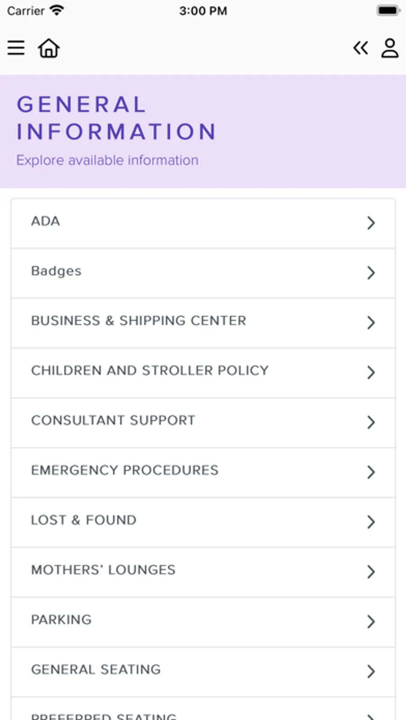Open the General Seating row

coord(96,670)
